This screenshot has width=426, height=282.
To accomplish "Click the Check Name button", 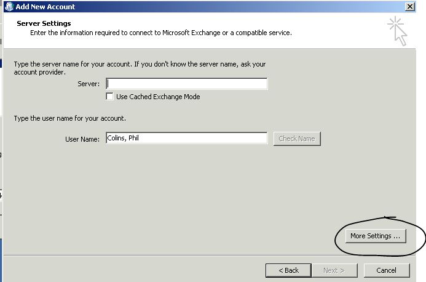I will coord(297,139).
